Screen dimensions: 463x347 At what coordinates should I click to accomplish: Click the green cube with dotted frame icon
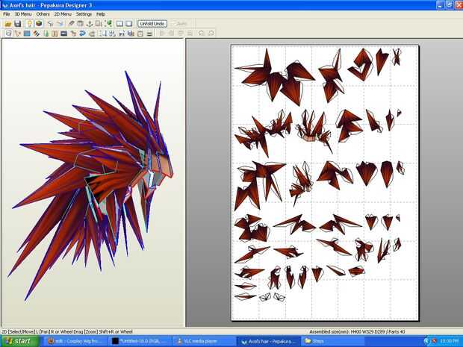click(x=109, y=24)
